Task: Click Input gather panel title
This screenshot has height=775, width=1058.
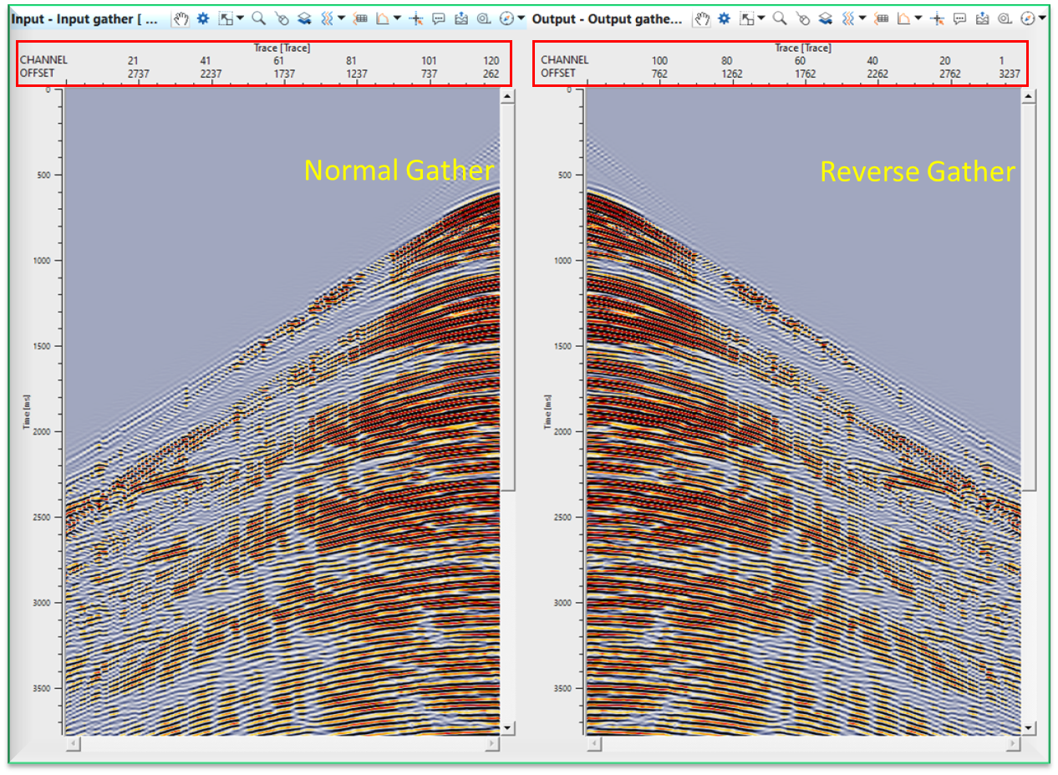Action: point(84,18)
